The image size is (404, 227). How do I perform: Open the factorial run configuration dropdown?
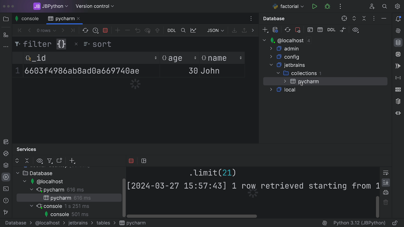(288, 6)
